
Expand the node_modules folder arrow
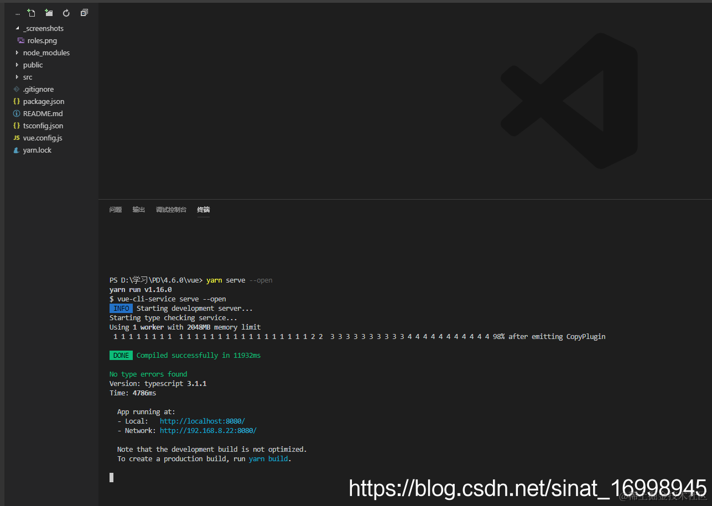pos(17,53)
